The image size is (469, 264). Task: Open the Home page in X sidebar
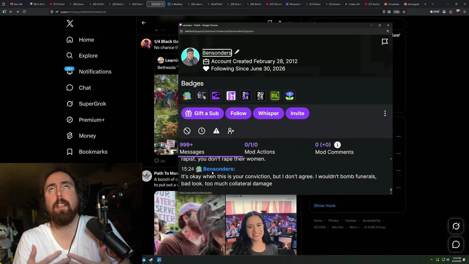coord(80,40)
